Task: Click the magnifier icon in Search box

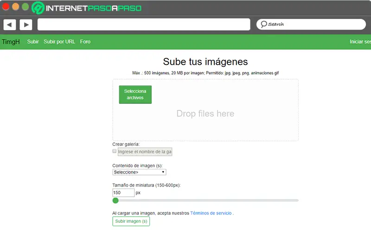Action: (x=263, y=24)
